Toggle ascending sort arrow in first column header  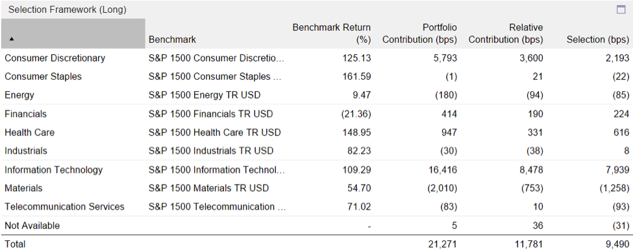click(x=11, y=39)
